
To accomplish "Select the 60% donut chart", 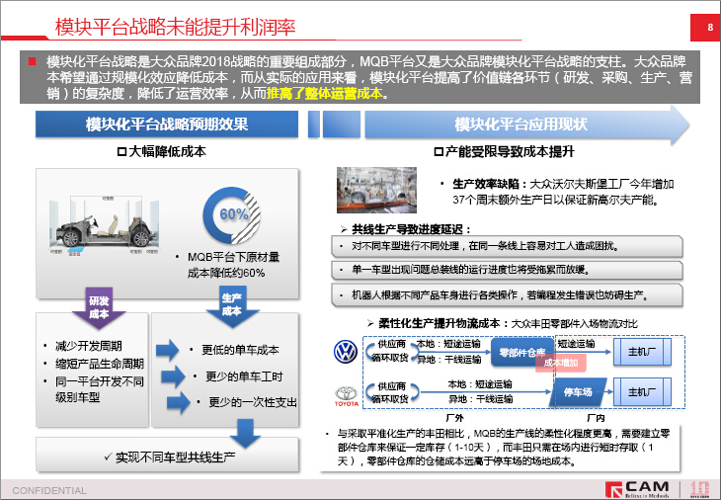I will click(232, 215).
